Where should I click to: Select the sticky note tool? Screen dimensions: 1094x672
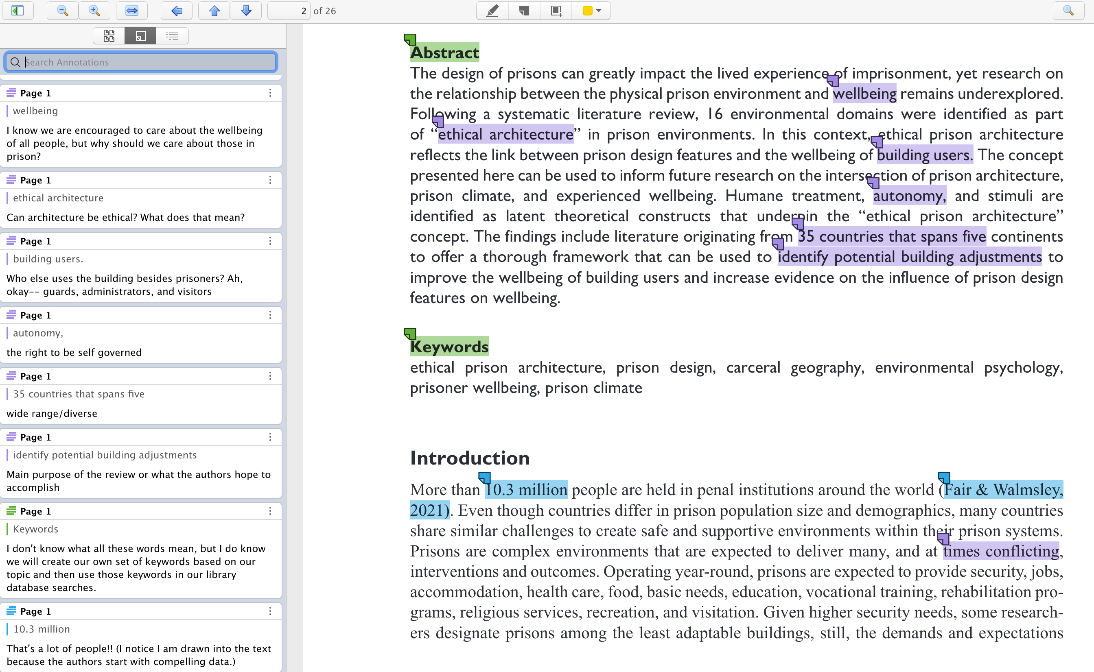[524, 11]
